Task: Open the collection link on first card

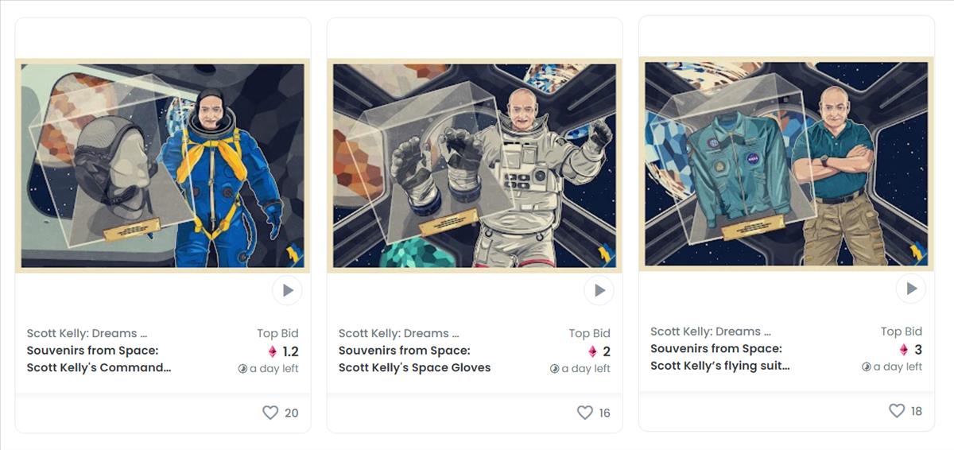Action: point(87,333)
